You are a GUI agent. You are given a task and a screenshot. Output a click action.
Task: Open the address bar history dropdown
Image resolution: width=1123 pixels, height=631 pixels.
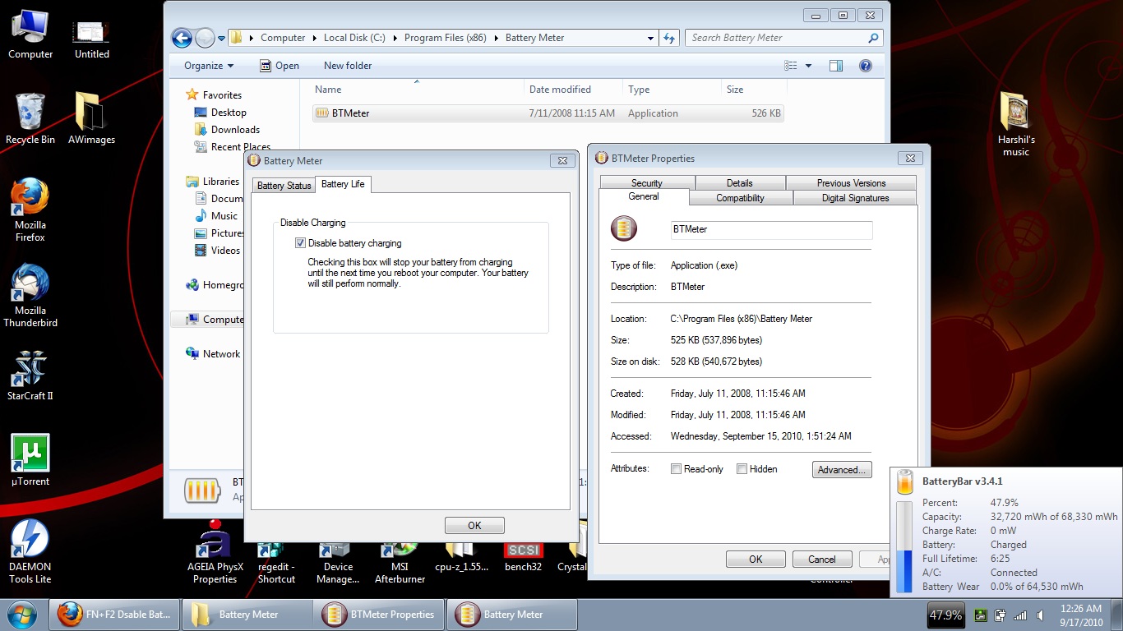pos(650,38)
